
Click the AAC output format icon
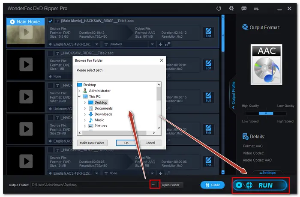point(267,65)
